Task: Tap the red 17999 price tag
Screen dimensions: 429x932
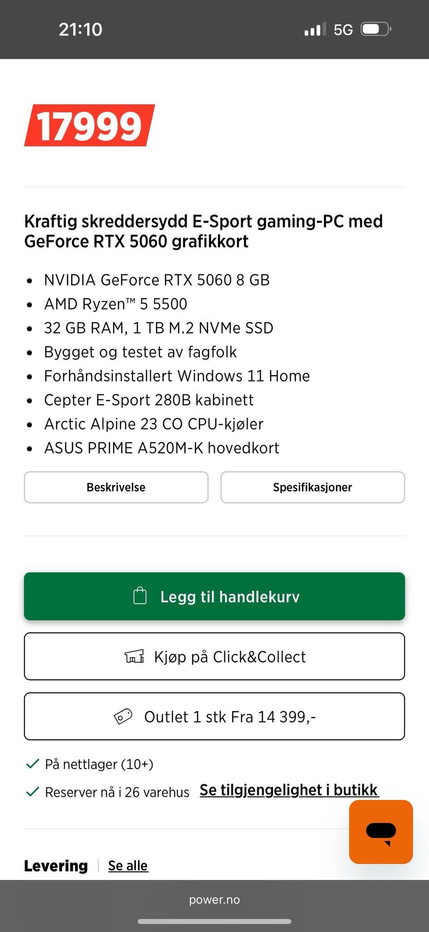Action: [89, 125]
